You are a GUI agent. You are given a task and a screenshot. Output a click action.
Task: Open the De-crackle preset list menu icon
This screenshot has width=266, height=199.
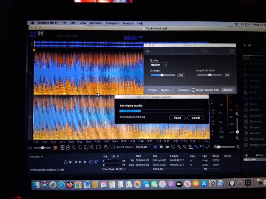click(x=206, y=51)
